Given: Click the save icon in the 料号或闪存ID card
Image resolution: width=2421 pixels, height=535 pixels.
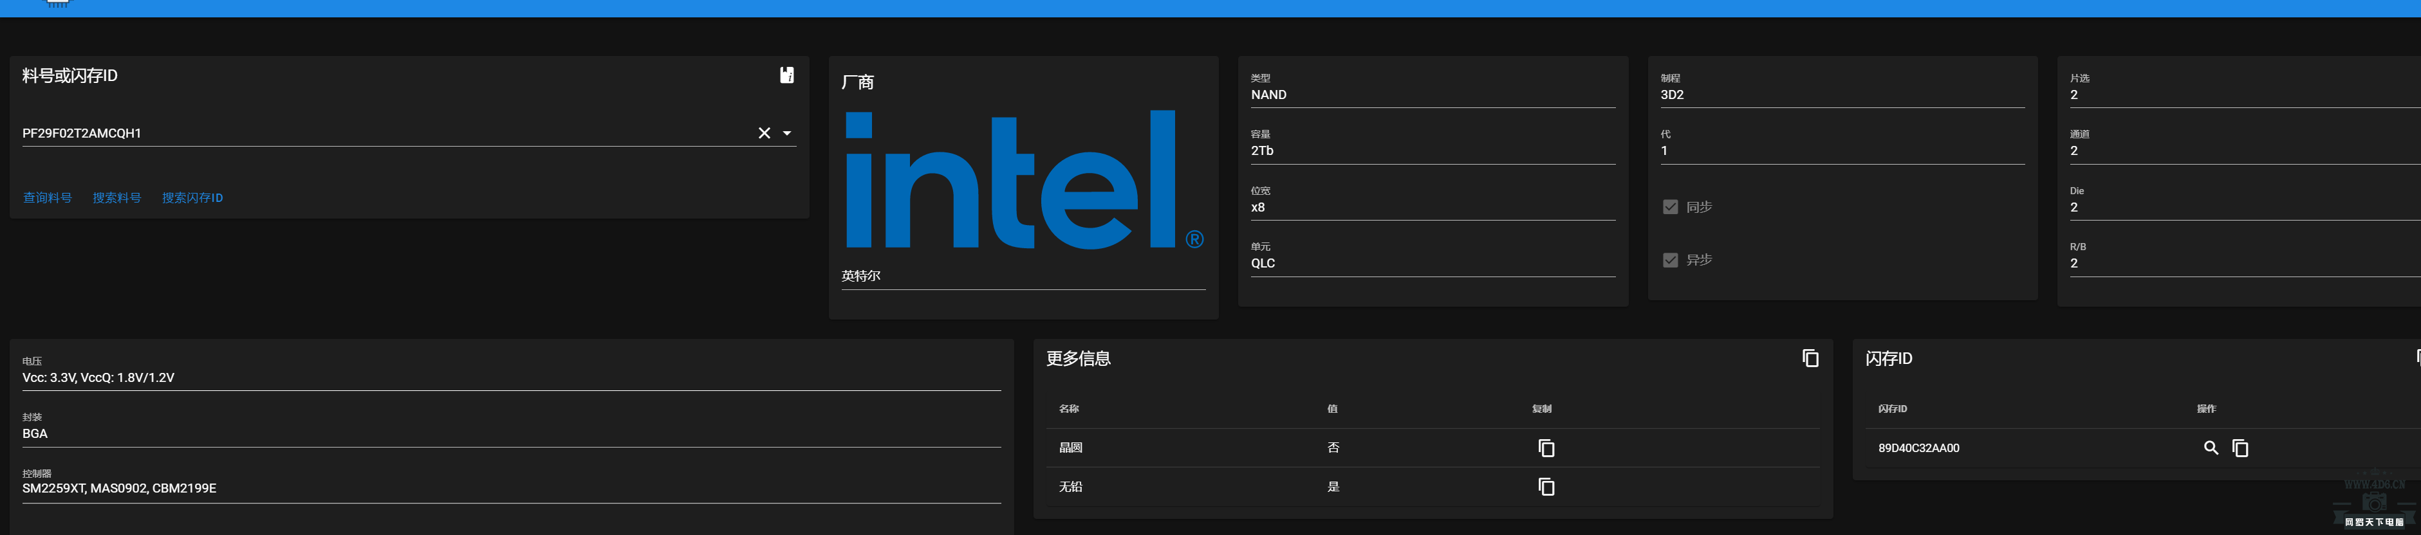Looking at the screenshot, I should [x=786, y=75].
